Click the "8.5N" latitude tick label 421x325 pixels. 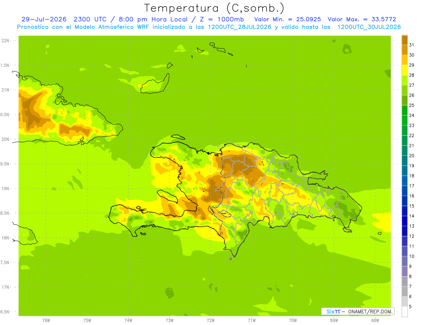click(x=5, y=213)
